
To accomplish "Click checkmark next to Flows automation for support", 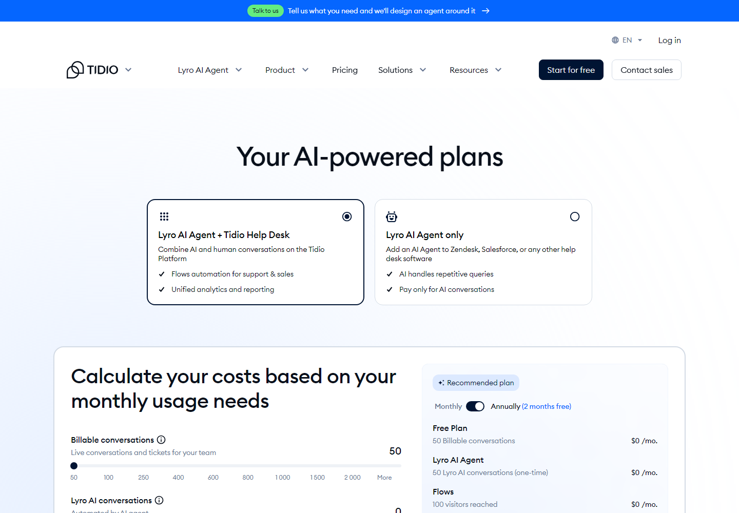I will click(x=162, y=274).
